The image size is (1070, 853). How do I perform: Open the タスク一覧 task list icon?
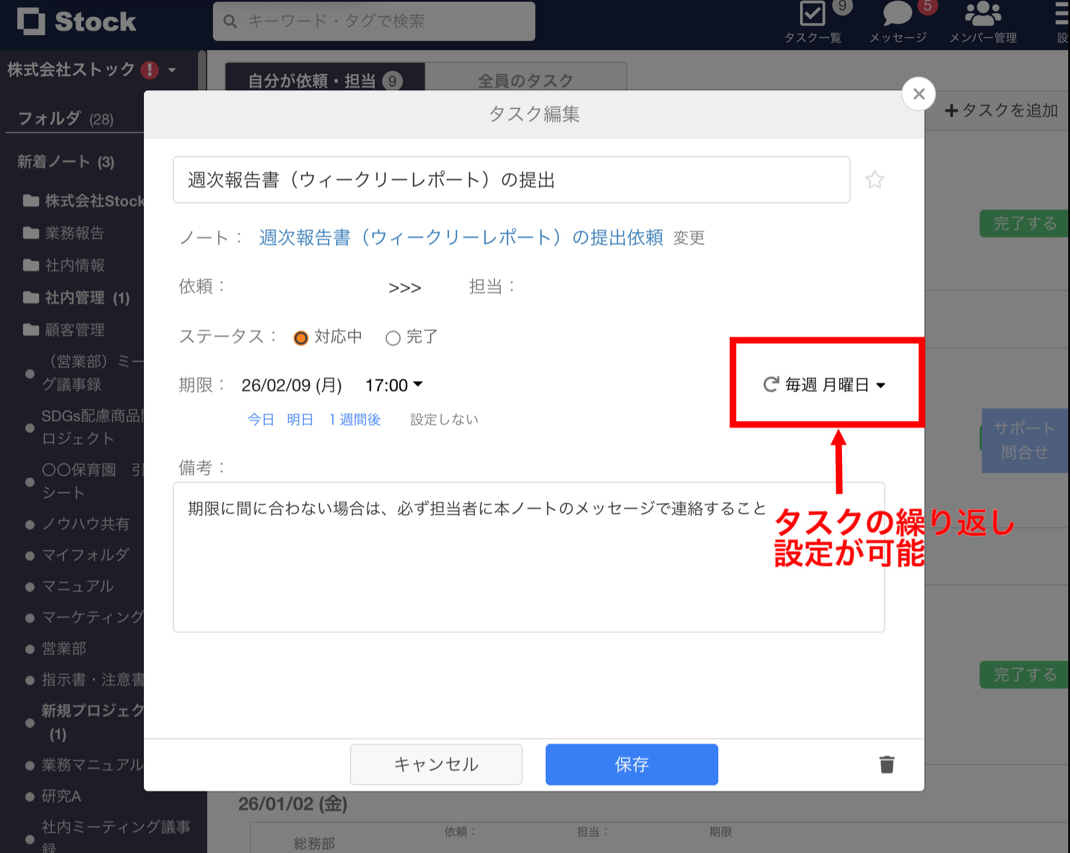click(x=812, y=16)
